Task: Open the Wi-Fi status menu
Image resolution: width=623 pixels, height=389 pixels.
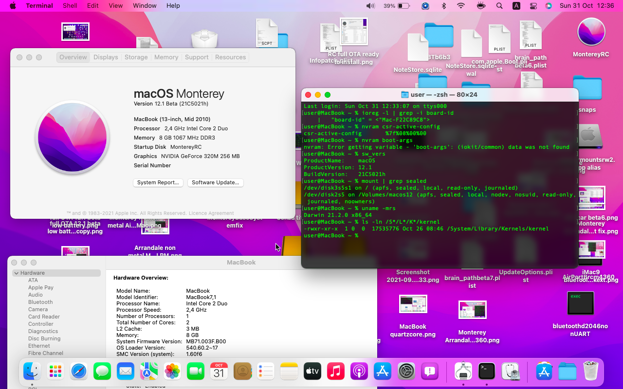Action: (x=460, y=6)
